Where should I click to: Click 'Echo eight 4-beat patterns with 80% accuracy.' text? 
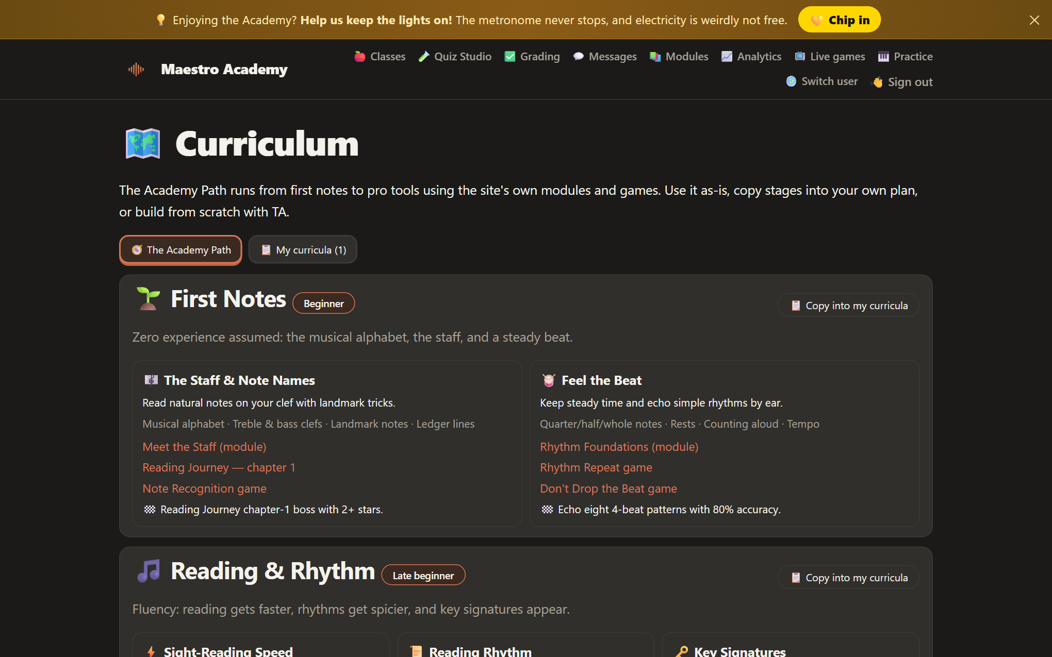(669, 510)
